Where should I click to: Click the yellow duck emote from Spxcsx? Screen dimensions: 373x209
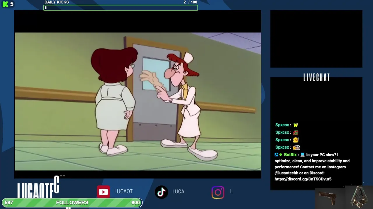point(296,140)
